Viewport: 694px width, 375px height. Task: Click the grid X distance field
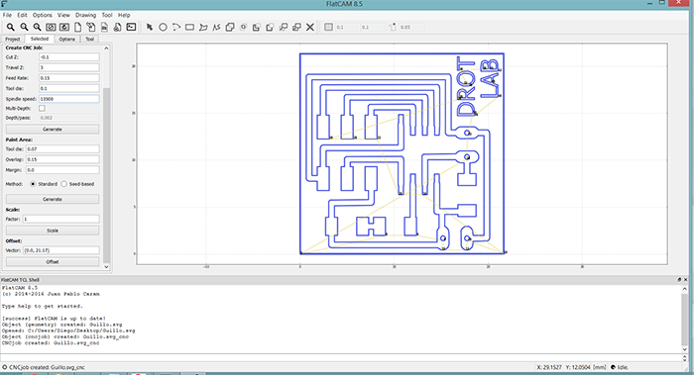coord(347,27)
